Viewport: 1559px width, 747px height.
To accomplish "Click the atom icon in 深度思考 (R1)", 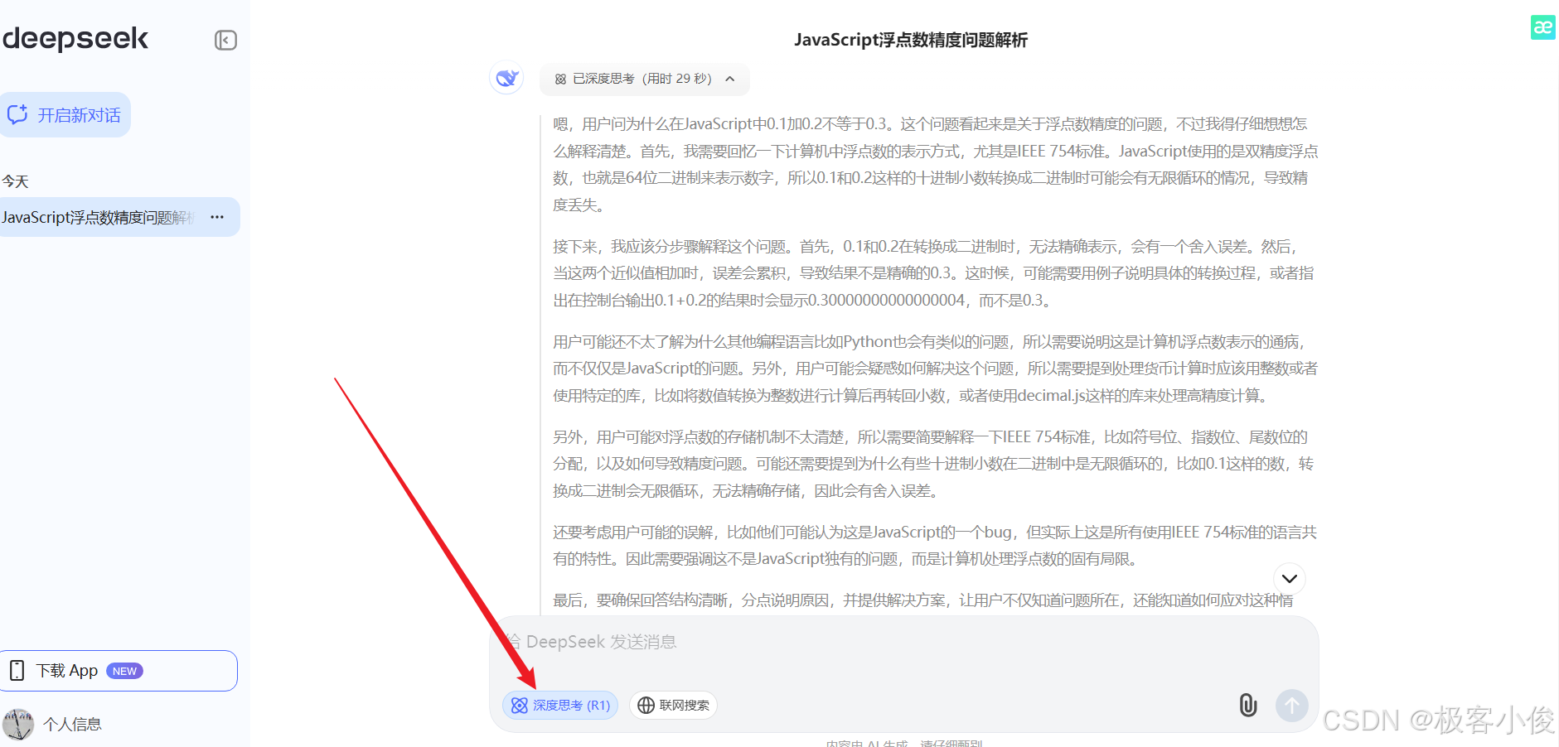I will coord(519,705).
